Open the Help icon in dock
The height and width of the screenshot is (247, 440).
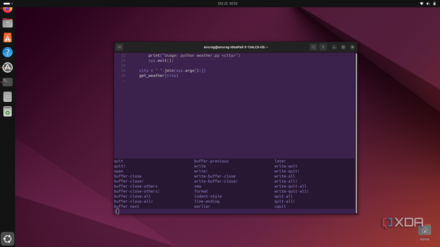coord(7,52)
